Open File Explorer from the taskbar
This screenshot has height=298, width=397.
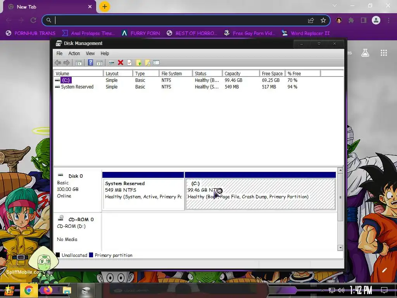tap(67, 290)
